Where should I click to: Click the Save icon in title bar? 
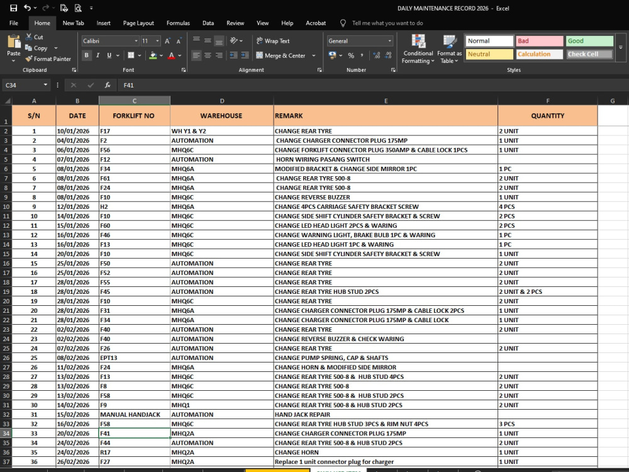[x=13, y=8]
